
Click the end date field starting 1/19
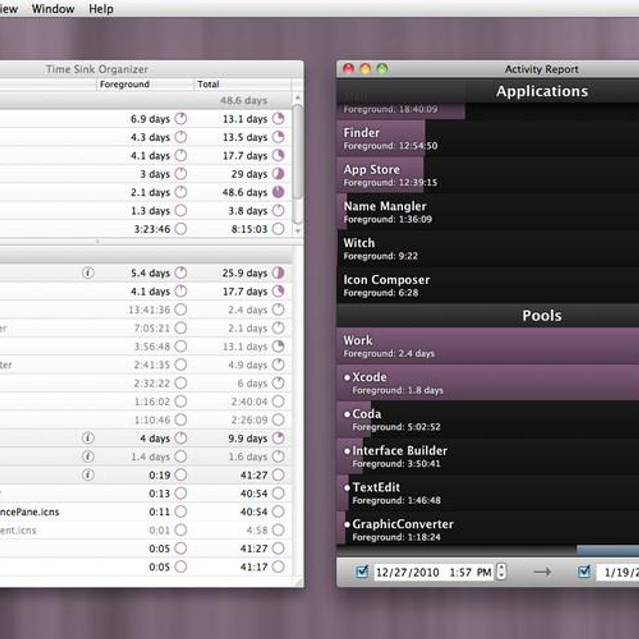pyautogui.click(x=617, y=572)
